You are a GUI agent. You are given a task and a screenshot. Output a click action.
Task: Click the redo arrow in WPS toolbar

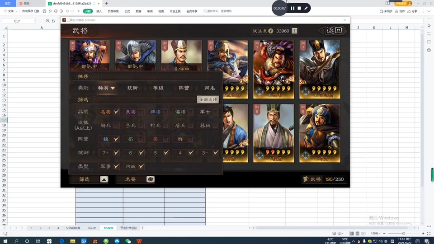(73, 11)
